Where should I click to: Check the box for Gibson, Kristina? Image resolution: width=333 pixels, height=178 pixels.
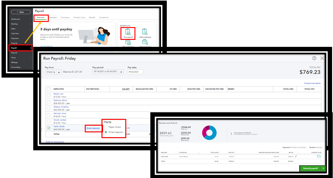click(x=49, y=108)
